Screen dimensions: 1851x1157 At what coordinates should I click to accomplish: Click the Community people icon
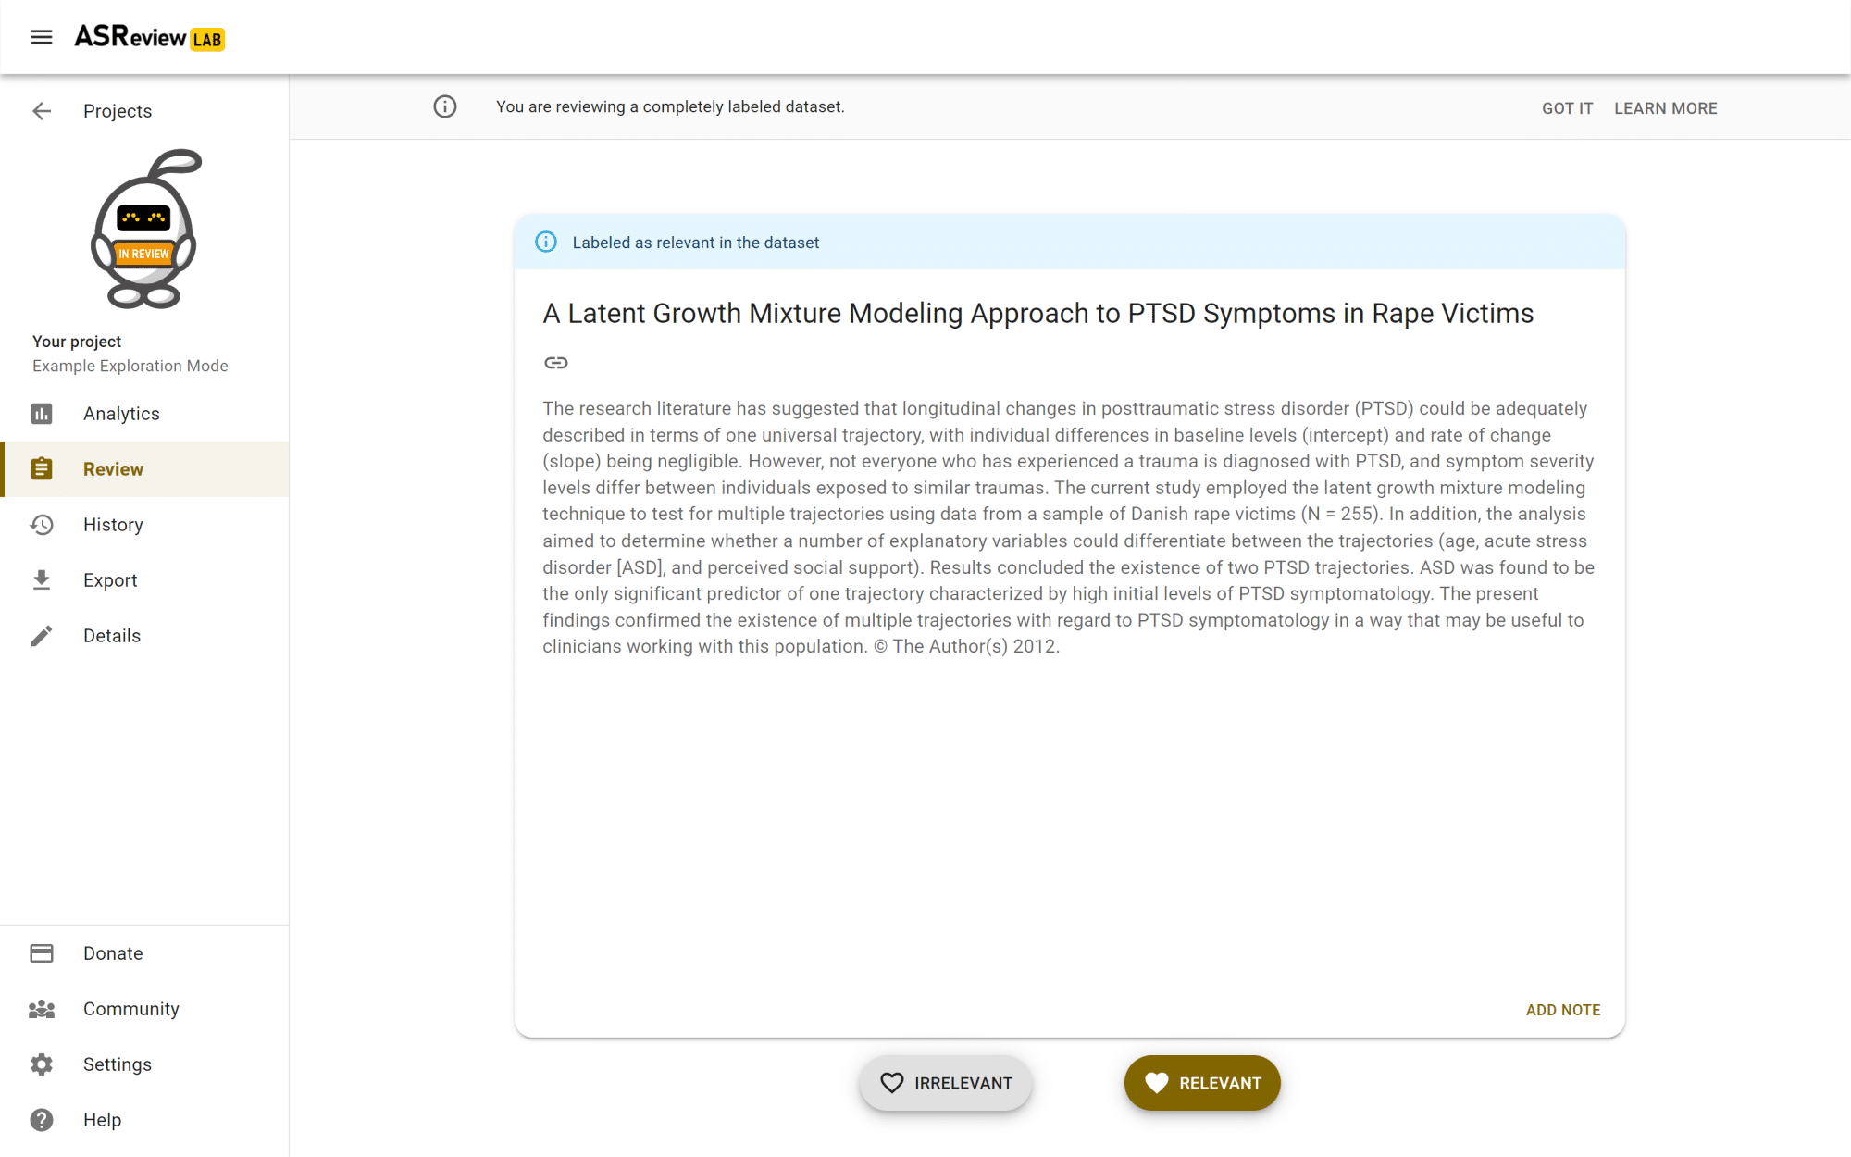tap(42, 1009)
